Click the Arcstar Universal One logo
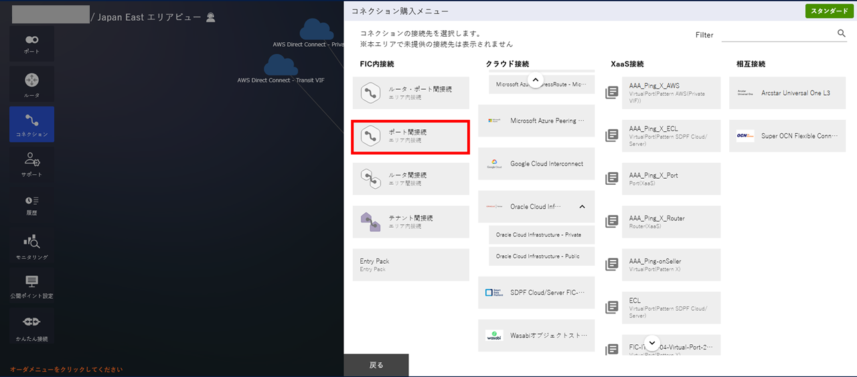The height and width of the screenshot is (377, 857). (x=745, y=93)
